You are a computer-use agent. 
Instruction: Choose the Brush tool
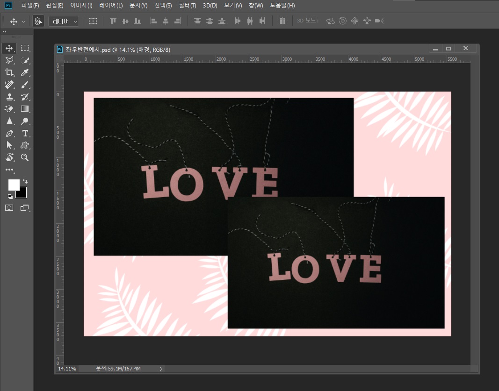[25, 85]
